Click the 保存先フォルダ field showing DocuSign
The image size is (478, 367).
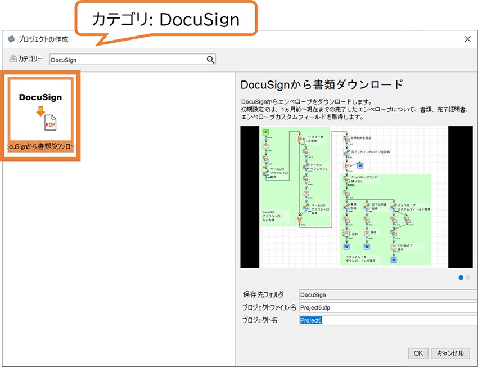coord(388,295)
